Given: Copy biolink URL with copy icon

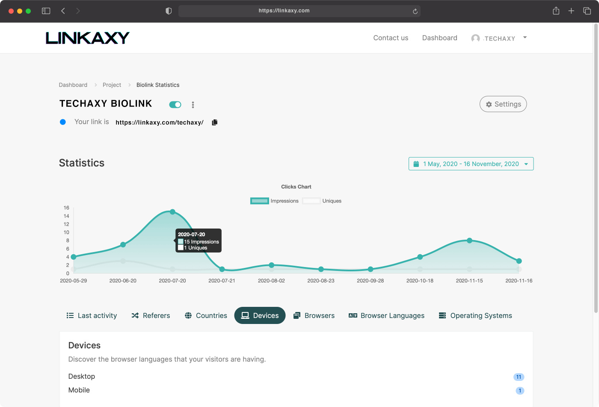Looking at the screenshot, I should [x=215, y=122].
